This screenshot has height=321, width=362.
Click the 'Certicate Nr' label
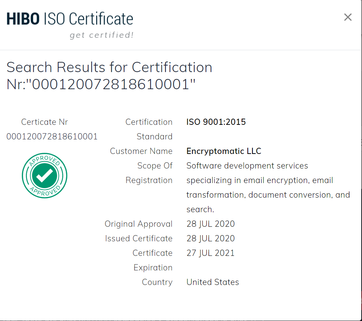point(44,122)
